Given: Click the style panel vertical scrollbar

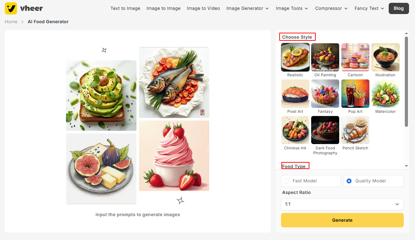Looking at the screenshot, I should tap(406, 82).
